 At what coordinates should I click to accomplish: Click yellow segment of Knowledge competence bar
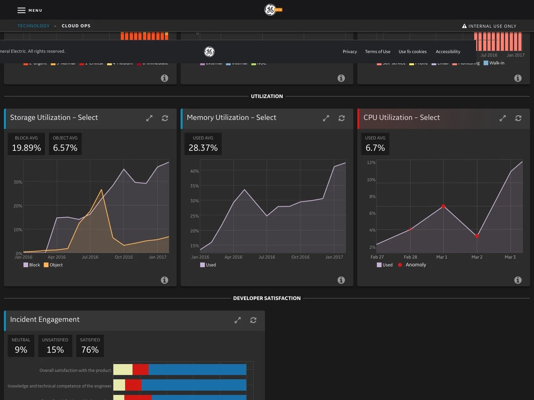click(119, 385)
